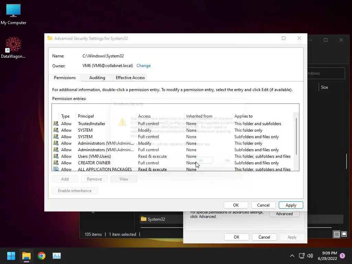The height and width of the screenshot is (264, 352).
Task: Click This folder and subfolders text
Action: coord(258,123)
